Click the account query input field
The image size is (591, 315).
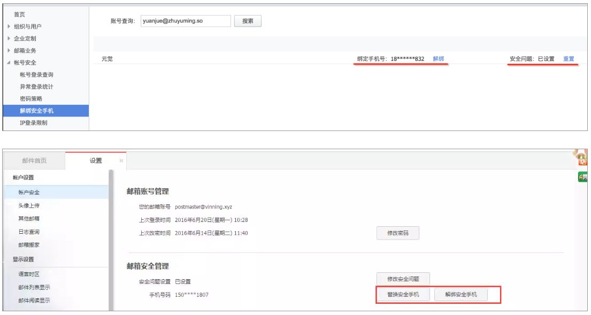pyautogui.click(x=187, y=21)
